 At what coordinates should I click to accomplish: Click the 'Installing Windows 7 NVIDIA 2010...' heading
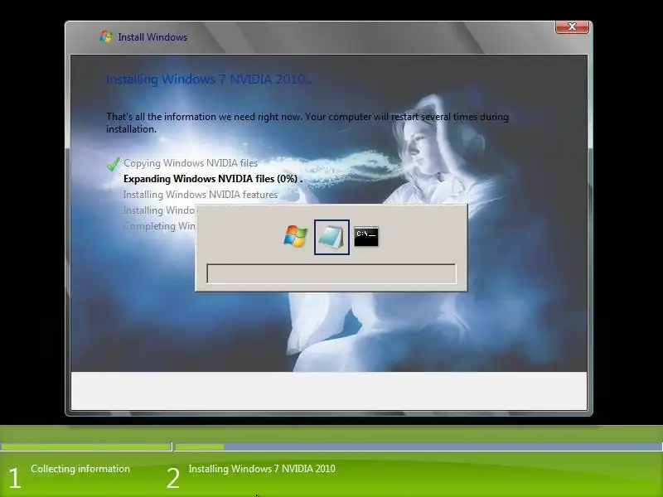point(209,79)
